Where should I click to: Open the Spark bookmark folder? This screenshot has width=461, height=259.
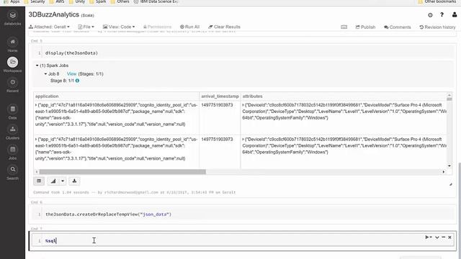98,1
